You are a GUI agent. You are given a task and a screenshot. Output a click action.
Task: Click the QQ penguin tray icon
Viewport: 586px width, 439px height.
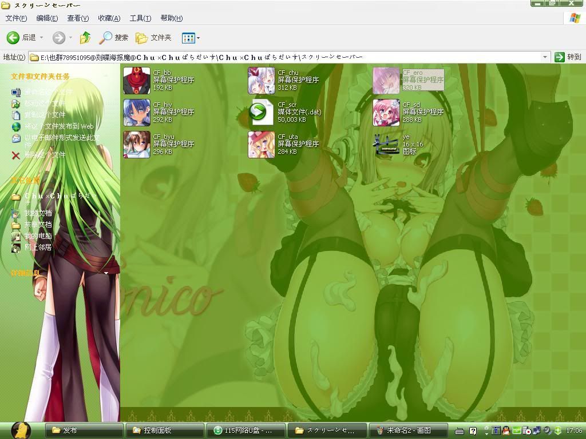[x=506, y=430]
